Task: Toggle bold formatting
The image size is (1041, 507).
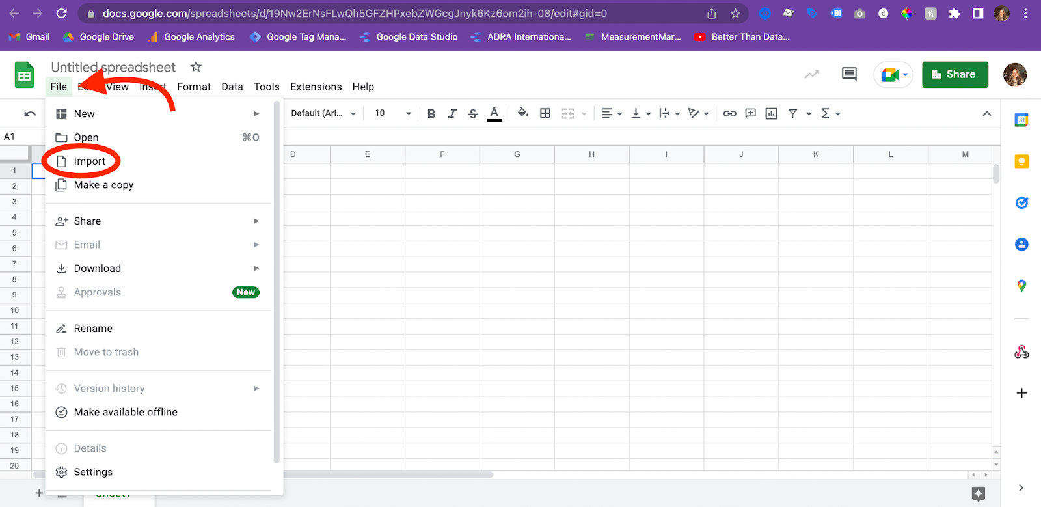Action: pos(431,113)
